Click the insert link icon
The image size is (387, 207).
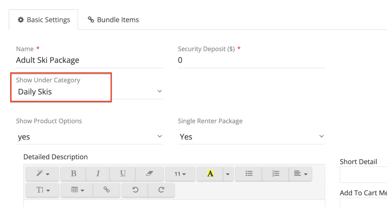107,190
